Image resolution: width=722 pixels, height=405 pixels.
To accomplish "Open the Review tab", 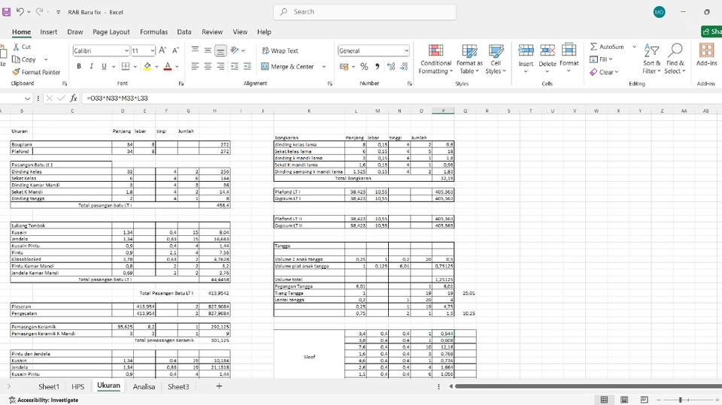I will [x=212, y=32].
